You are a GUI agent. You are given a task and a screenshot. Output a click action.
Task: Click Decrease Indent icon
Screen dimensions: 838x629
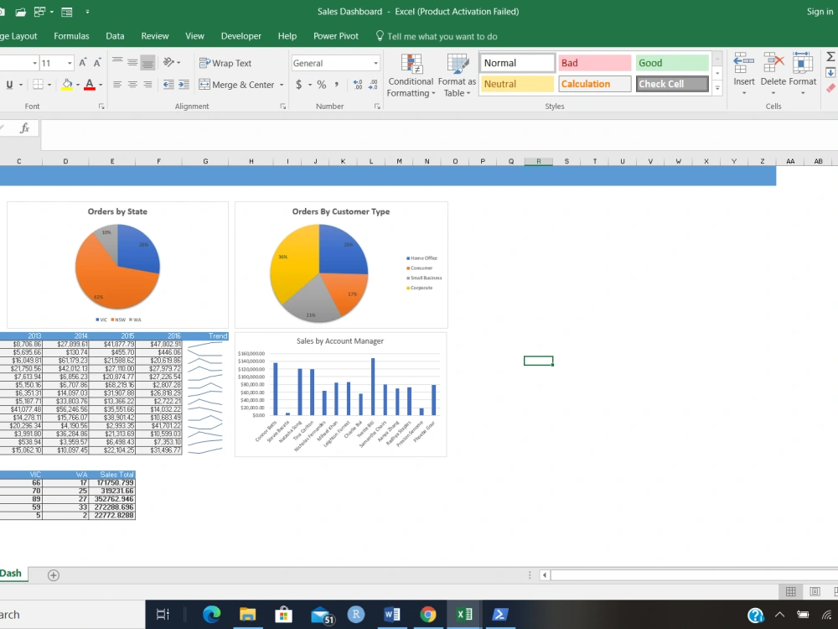point(168,85)
